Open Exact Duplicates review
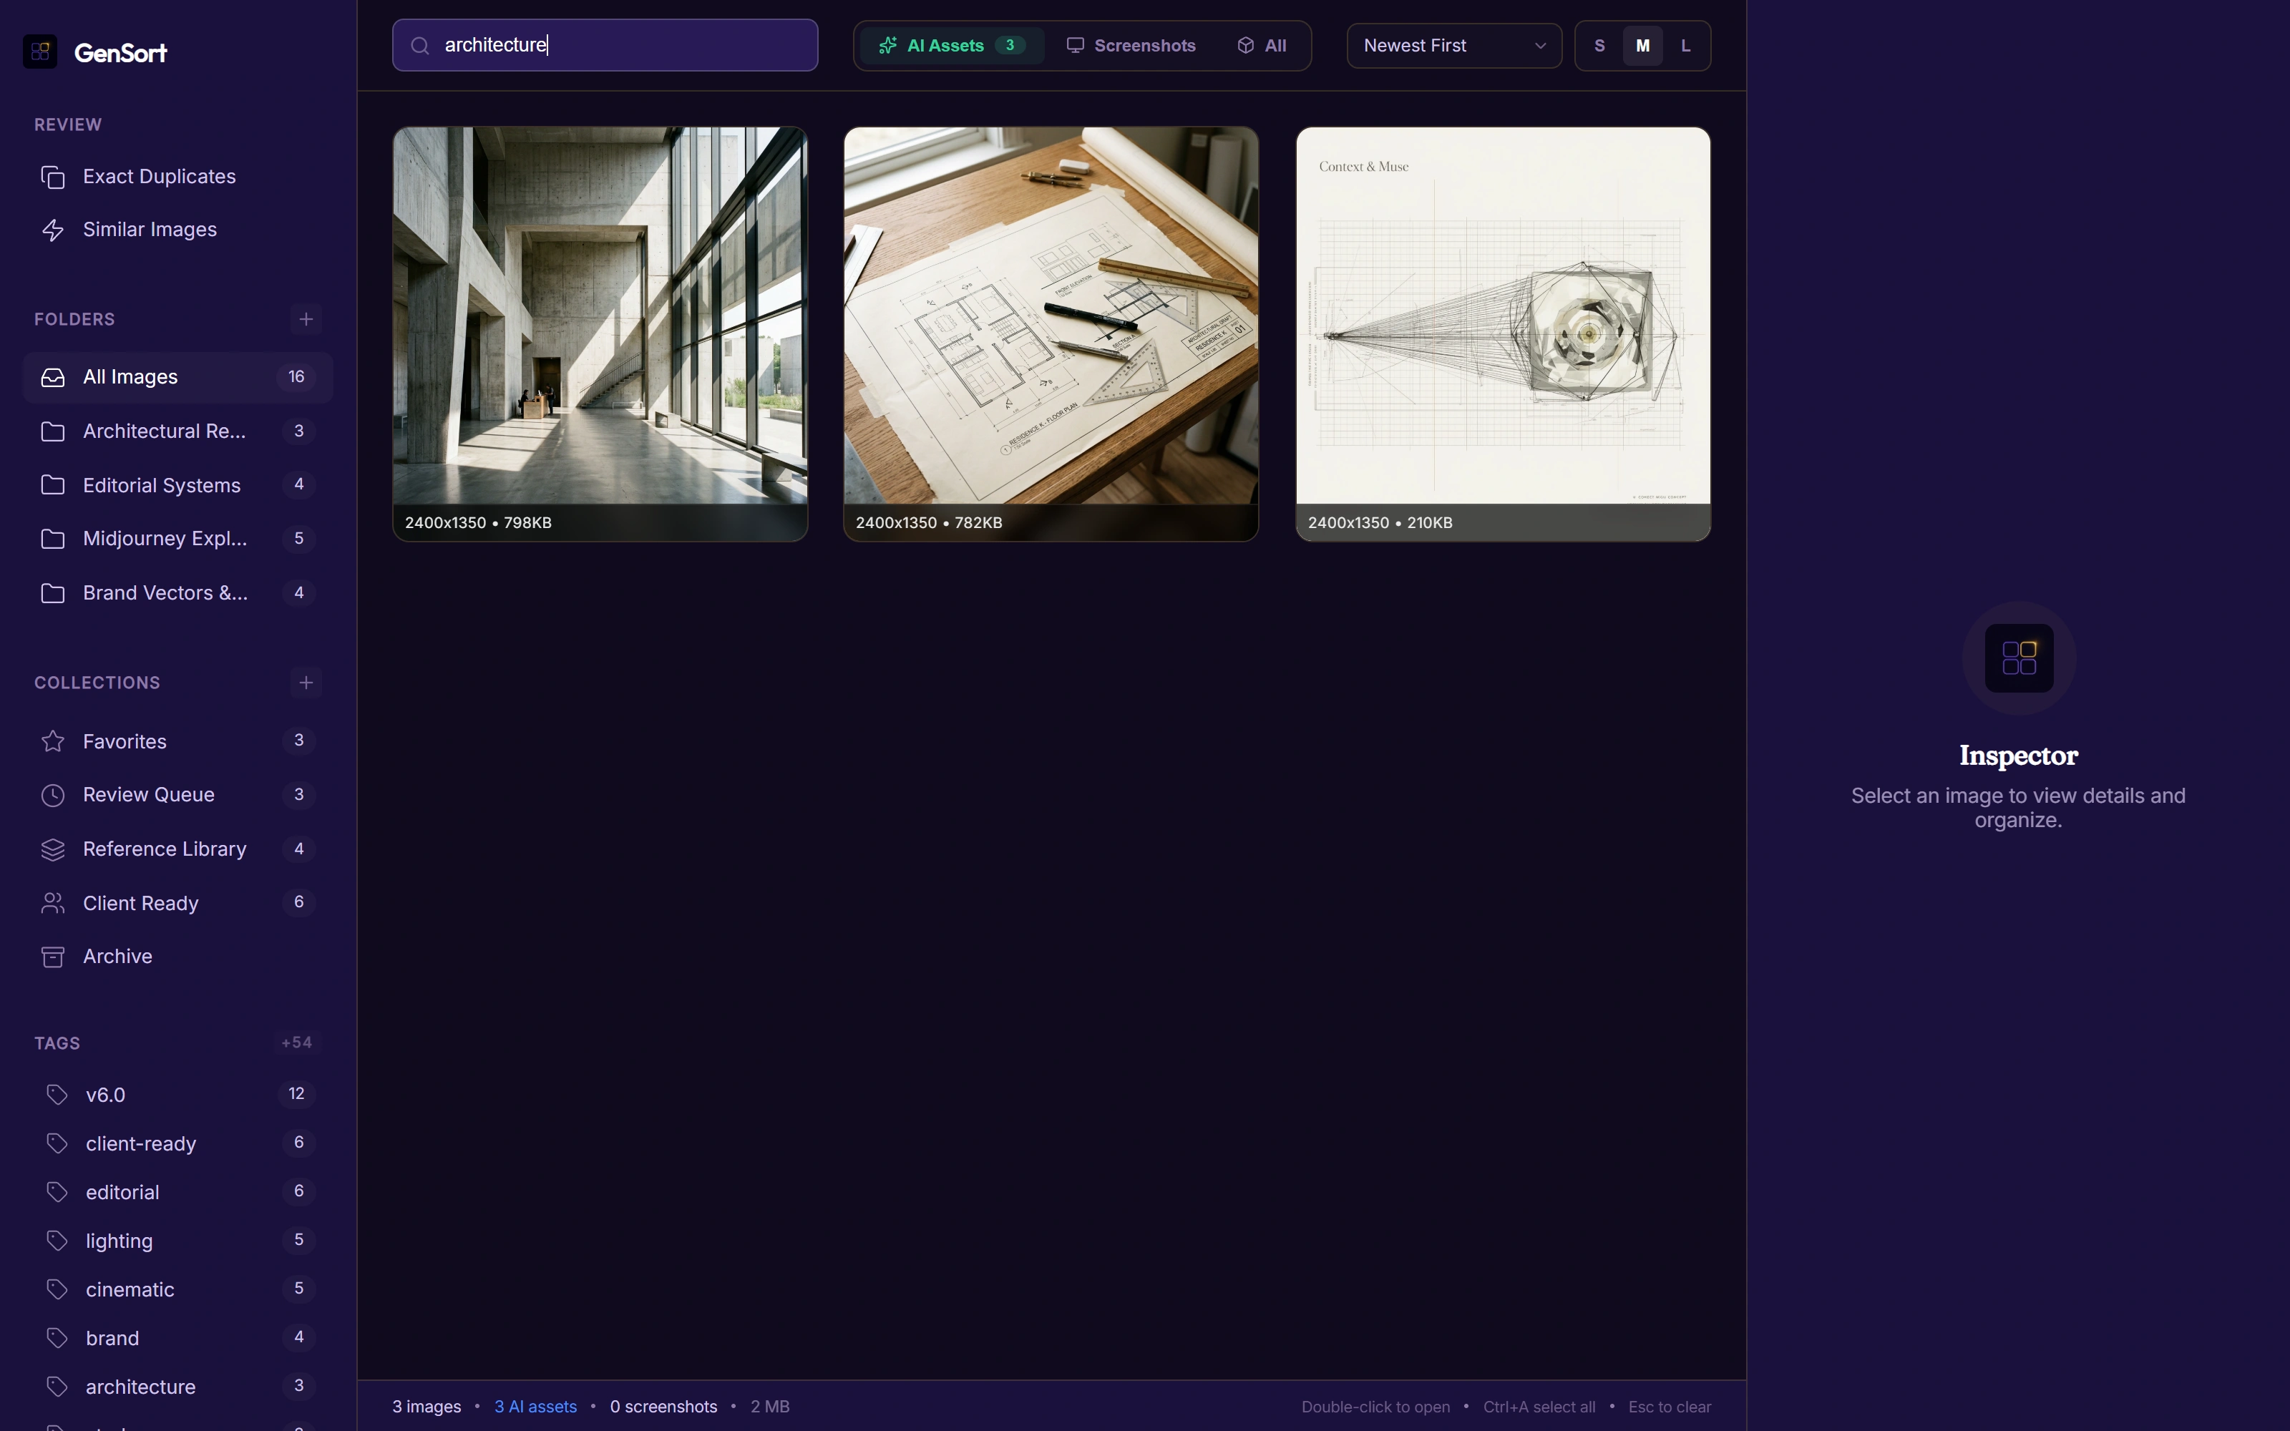 178,177
